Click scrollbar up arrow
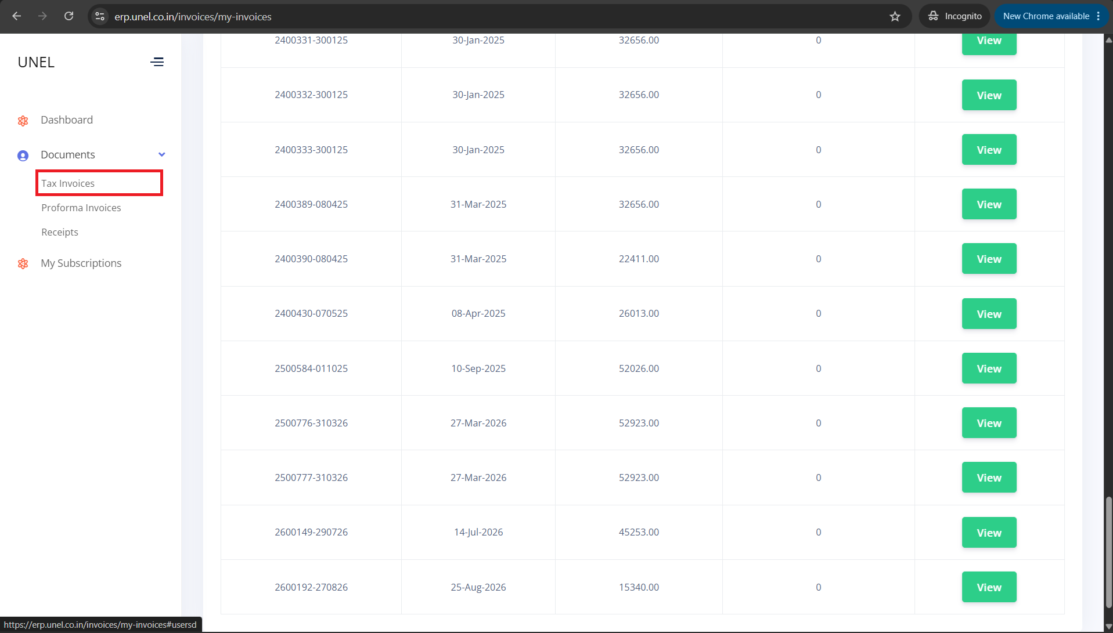 coord(1108,39)
